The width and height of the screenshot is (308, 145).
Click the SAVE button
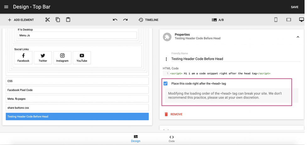pyautogui.click(x=294, y=7)
